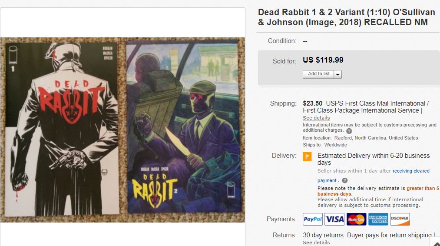Click the American Express icon

pyautogui.click(x=378, y=219)
